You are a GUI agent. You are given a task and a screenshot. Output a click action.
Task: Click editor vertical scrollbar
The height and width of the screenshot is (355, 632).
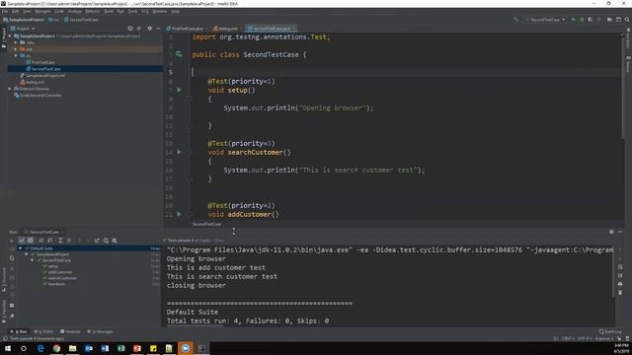(x=623, y=87)
